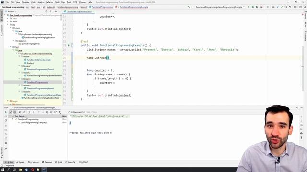This screenshot has height=172, width=307.
Task: Start debugging with the top toolbar bug icon
Action: click(253, 7)
